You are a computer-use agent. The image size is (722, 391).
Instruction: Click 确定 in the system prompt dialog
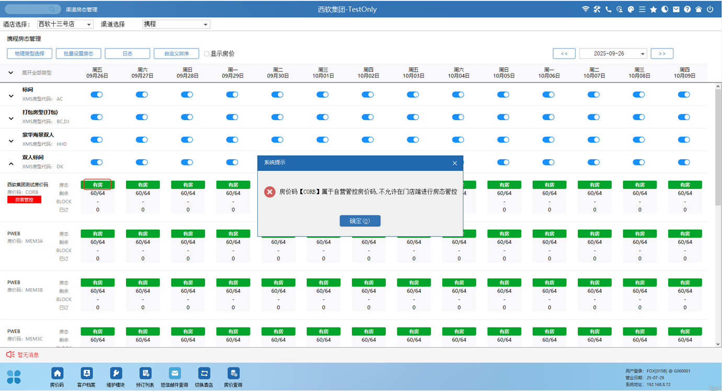(x=360, y=221)
